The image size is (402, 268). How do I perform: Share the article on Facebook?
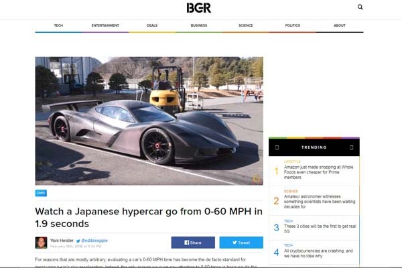193,243
